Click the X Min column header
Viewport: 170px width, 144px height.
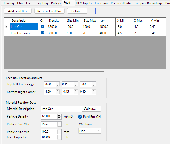pos(124,21)
